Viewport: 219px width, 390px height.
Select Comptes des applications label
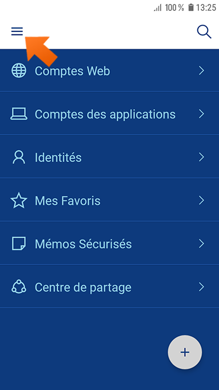coord(105,114)
